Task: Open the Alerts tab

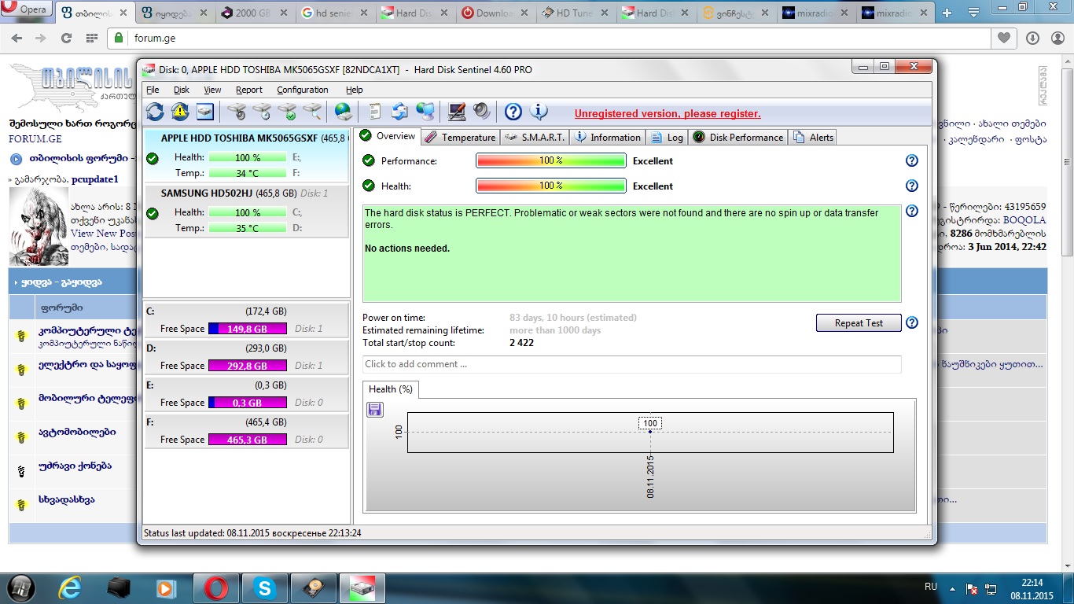Action: click(813, 137)
